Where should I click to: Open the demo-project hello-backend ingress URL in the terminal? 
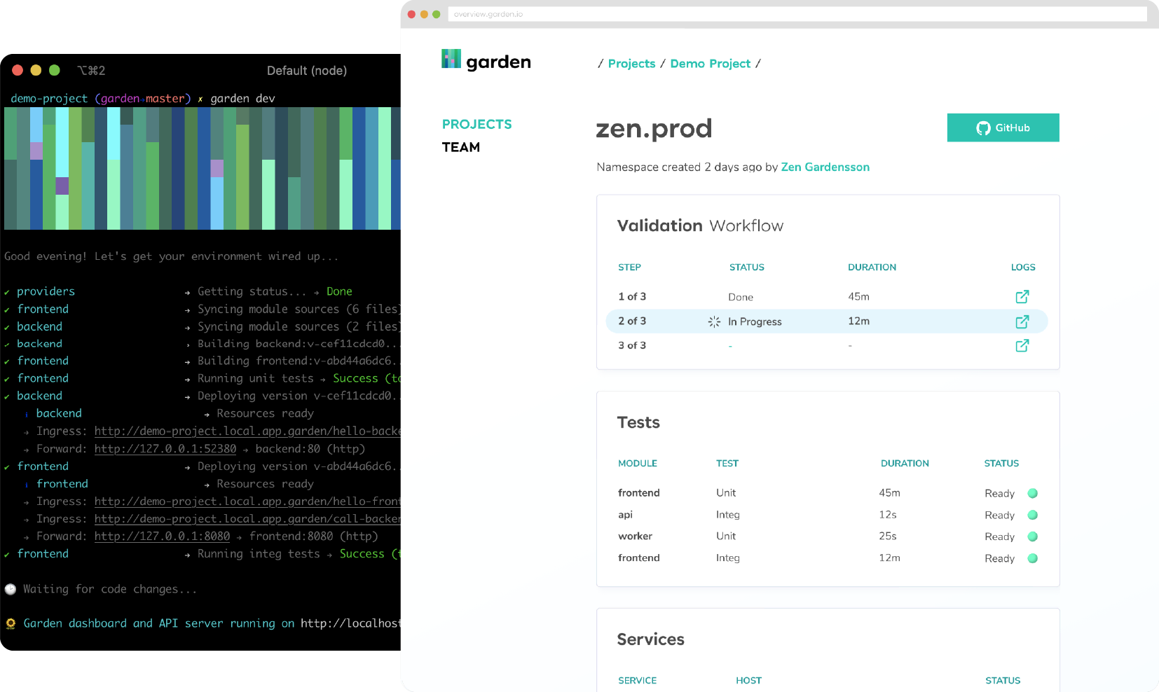(247, 431)
